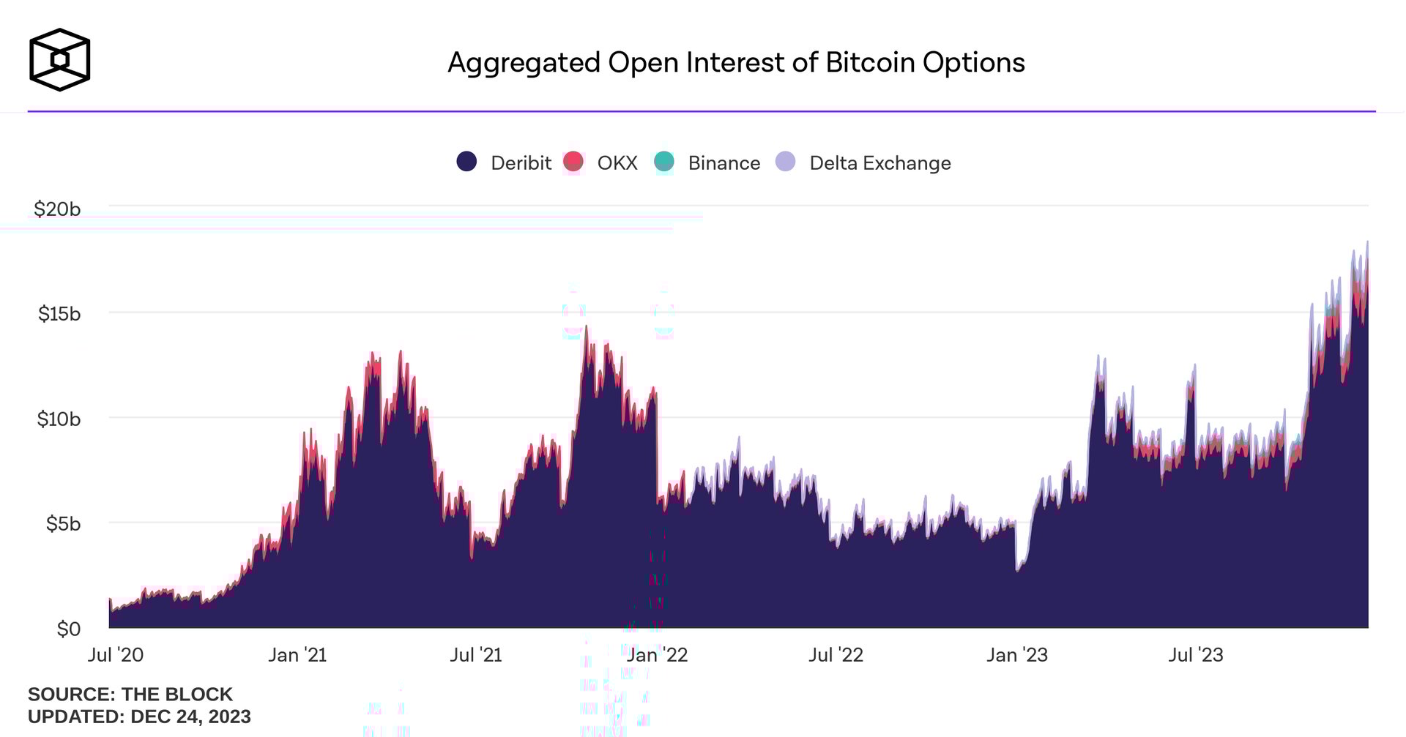Click the $15b y-axis label
Screen dimensions: 1406x737
coord(59,314)
